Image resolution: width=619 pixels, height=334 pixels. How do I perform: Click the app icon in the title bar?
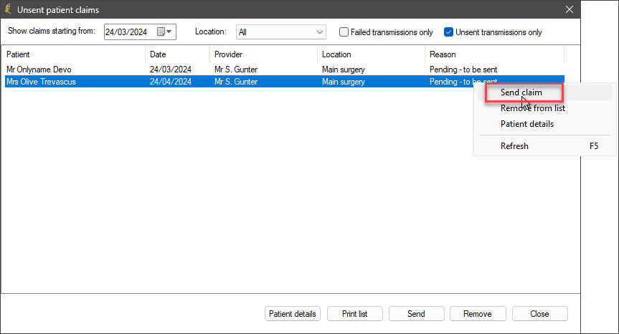(x=7, y=9)
